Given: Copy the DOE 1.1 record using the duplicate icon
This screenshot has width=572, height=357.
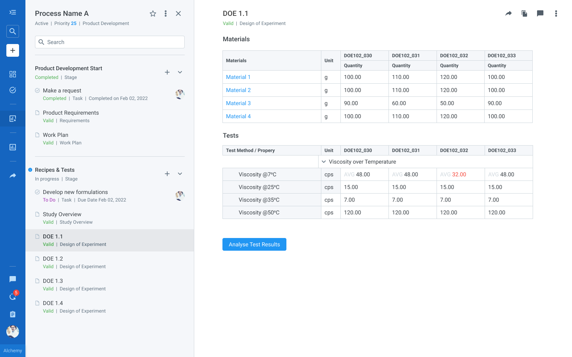Looking at the screenshot, I should click(524, 13).
